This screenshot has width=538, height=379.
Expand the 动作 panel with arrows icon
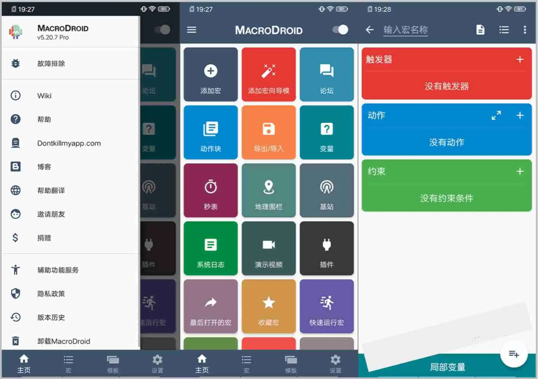(x=496, y=116)
